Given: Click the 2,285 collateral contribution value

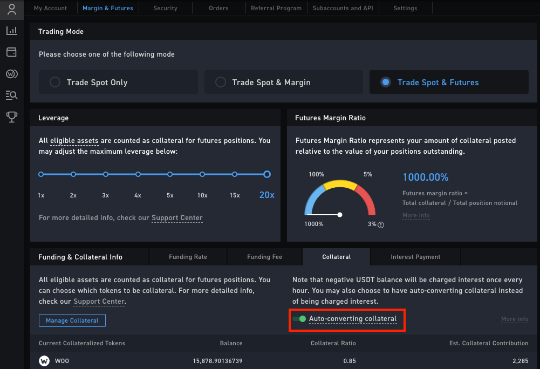Looking at the screenshot, I should (521, 361).
